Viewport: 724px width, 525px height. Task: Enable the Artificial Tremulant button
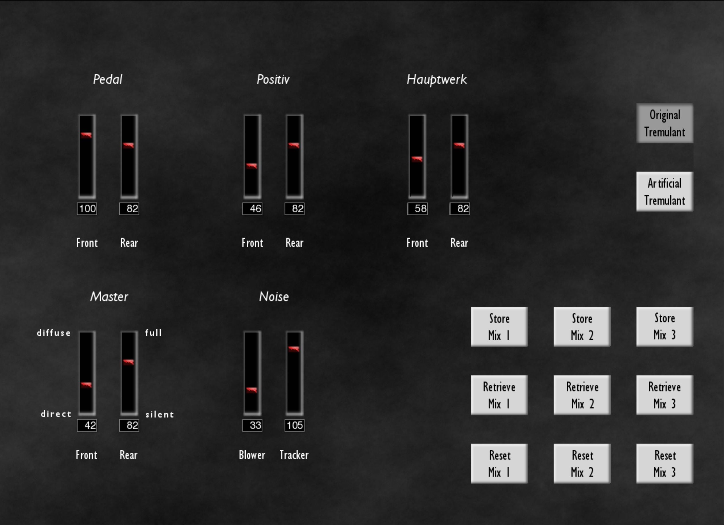pyautogui.click(x=665, y=191)
